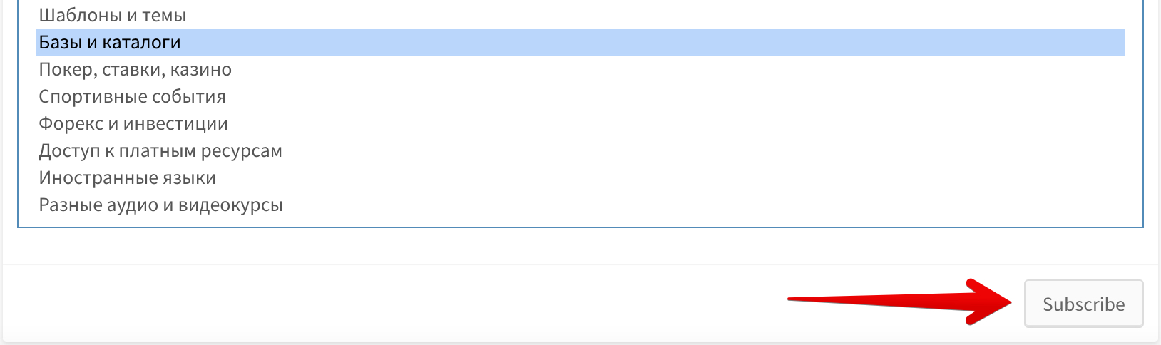Select the "Форекс и инвестиции" option

133,123
